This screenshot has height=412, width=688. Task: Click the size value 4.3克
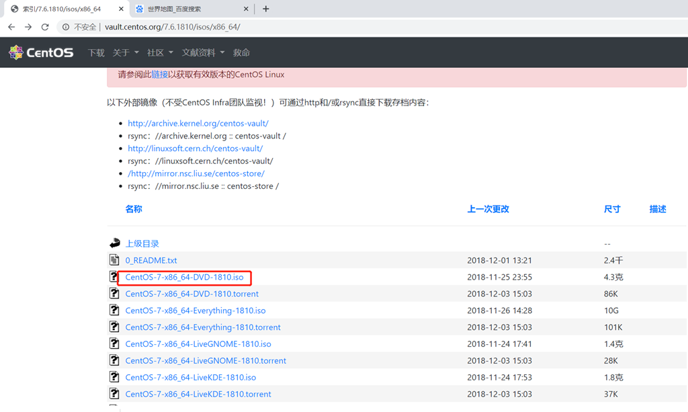(x=613, y=277)
